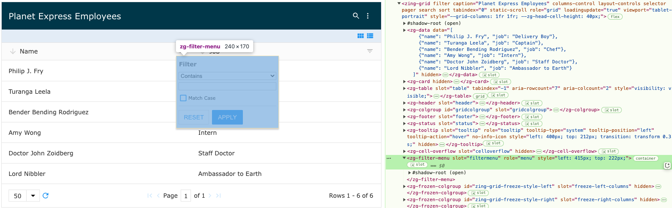Expand collapsed content ellipsis in zg-header
Screen dimensions: 672x208
pos(482,103)
